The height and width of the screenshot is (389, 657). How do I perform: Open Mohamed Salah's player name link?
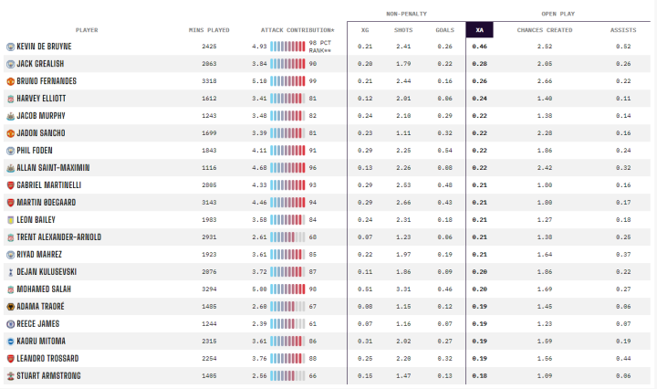point(43,289)
